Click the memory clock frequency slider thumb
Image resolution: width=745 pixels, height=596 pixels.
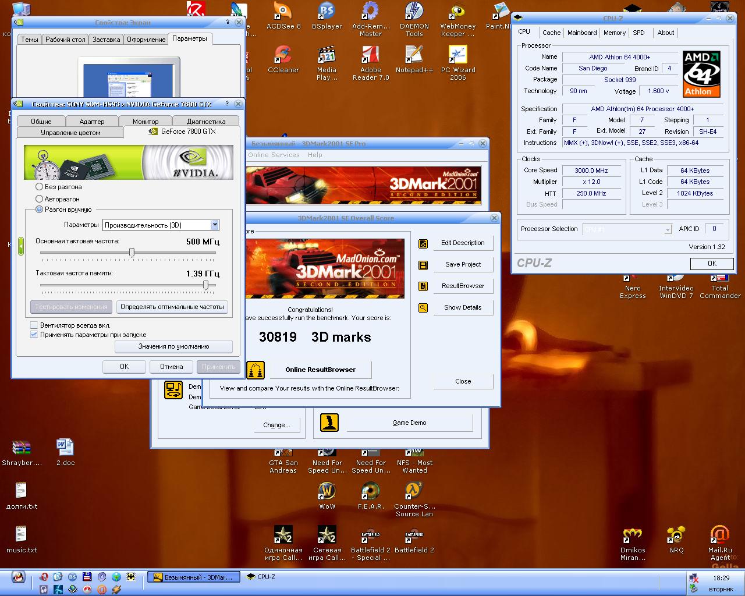pyautogui.click(x=205, y=285)
